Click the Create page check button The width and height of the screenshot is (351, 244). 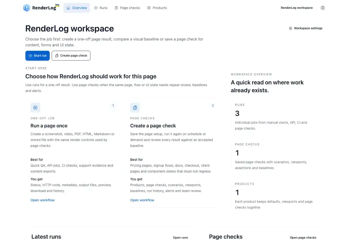coord(71,56)
